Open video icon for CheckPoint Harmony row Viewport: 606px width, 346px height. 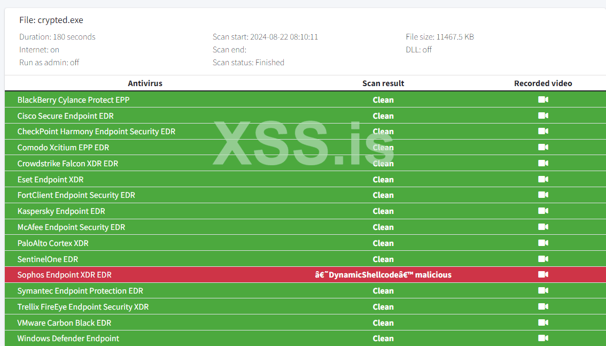543,132
